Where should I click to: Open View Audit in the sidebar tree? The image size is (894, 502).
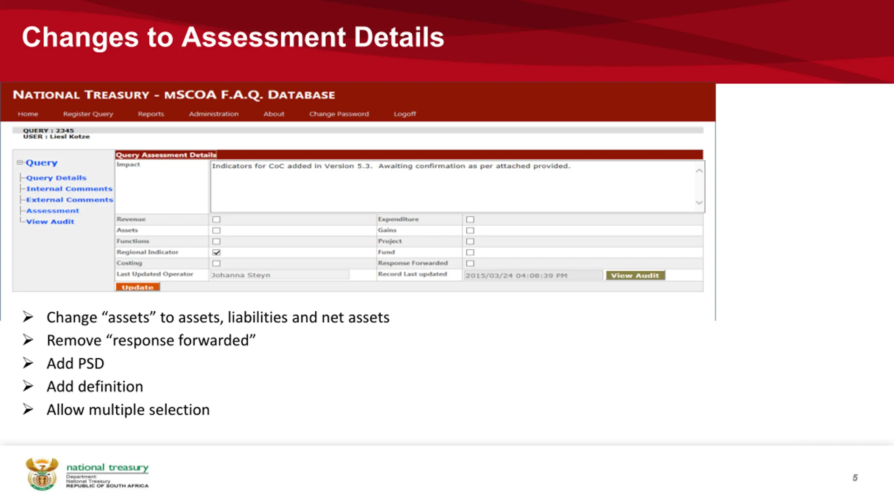[50, 222]
